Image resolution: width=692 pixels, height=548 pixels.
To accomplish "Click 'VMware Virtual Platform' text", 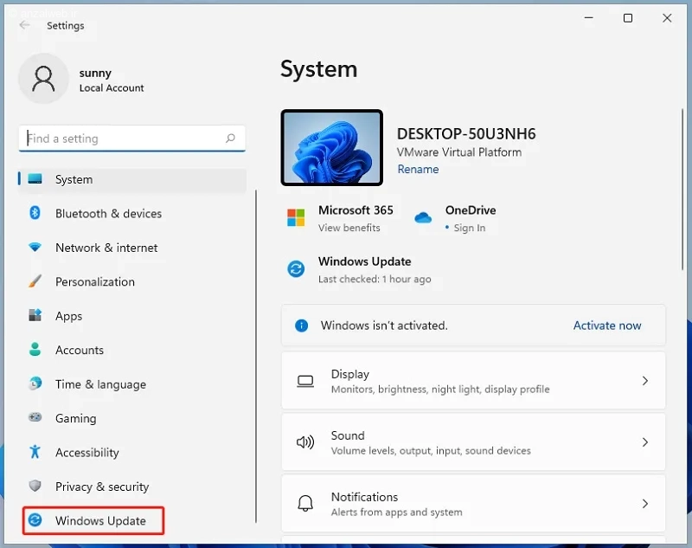I will click(x=459, y=152).
